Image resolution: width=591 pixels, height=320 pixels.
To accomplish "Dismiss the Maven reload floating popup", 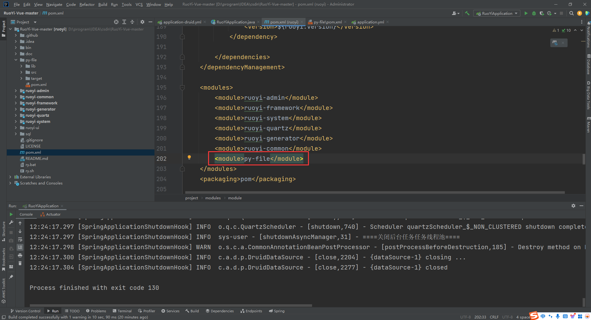I will [x=563, y=43].
